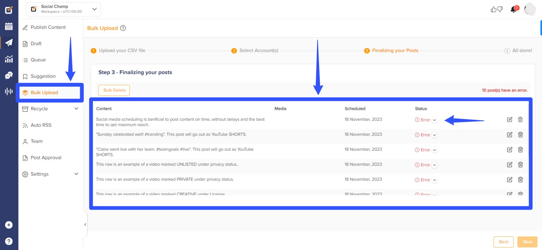
Task: Delete the YouTube SHORTS Sunday post
Action: point(520,135)
